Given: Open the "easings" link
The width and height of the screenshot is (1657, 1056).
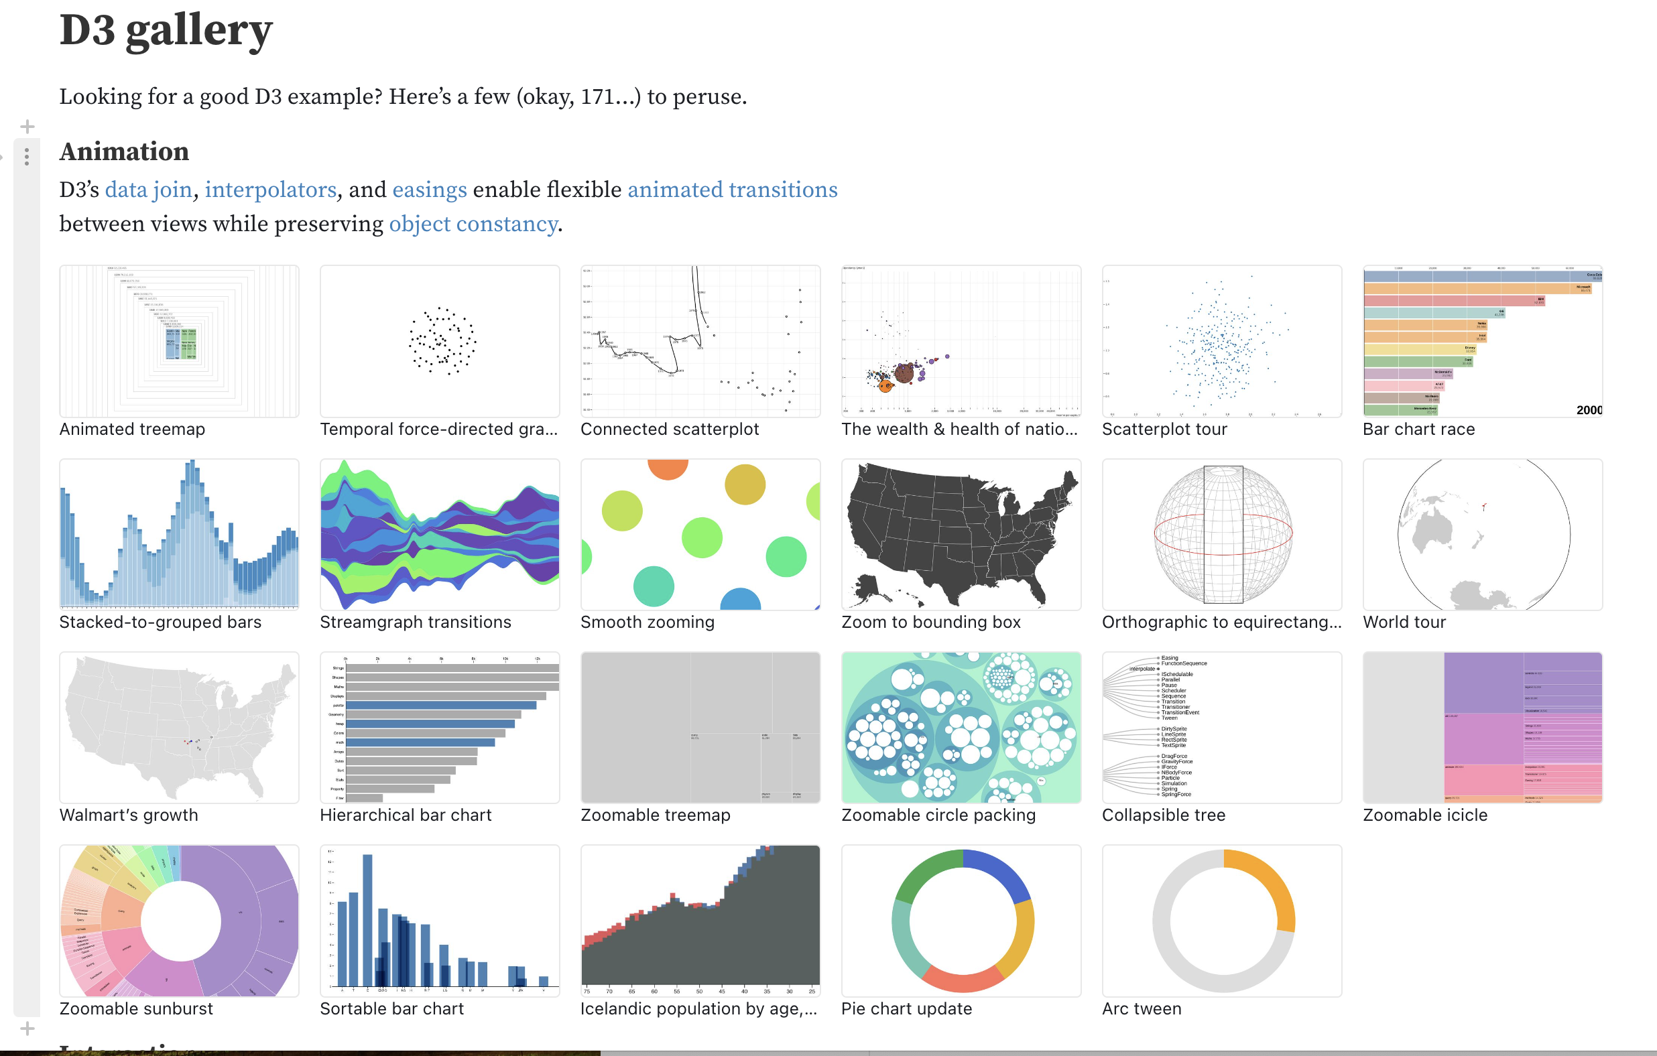Looking at the screenshot, I should click(x=429, y=189).
